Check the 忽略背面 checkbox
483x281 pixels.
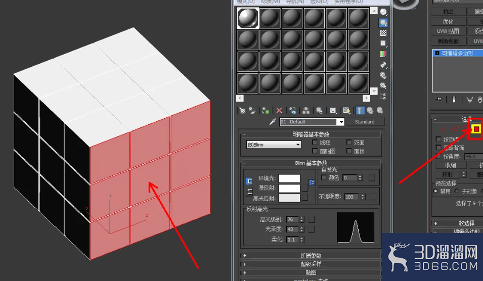click(438, 148)
